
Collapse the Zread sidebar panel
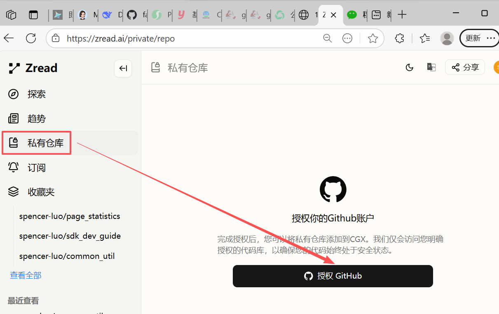click(123, 68)
